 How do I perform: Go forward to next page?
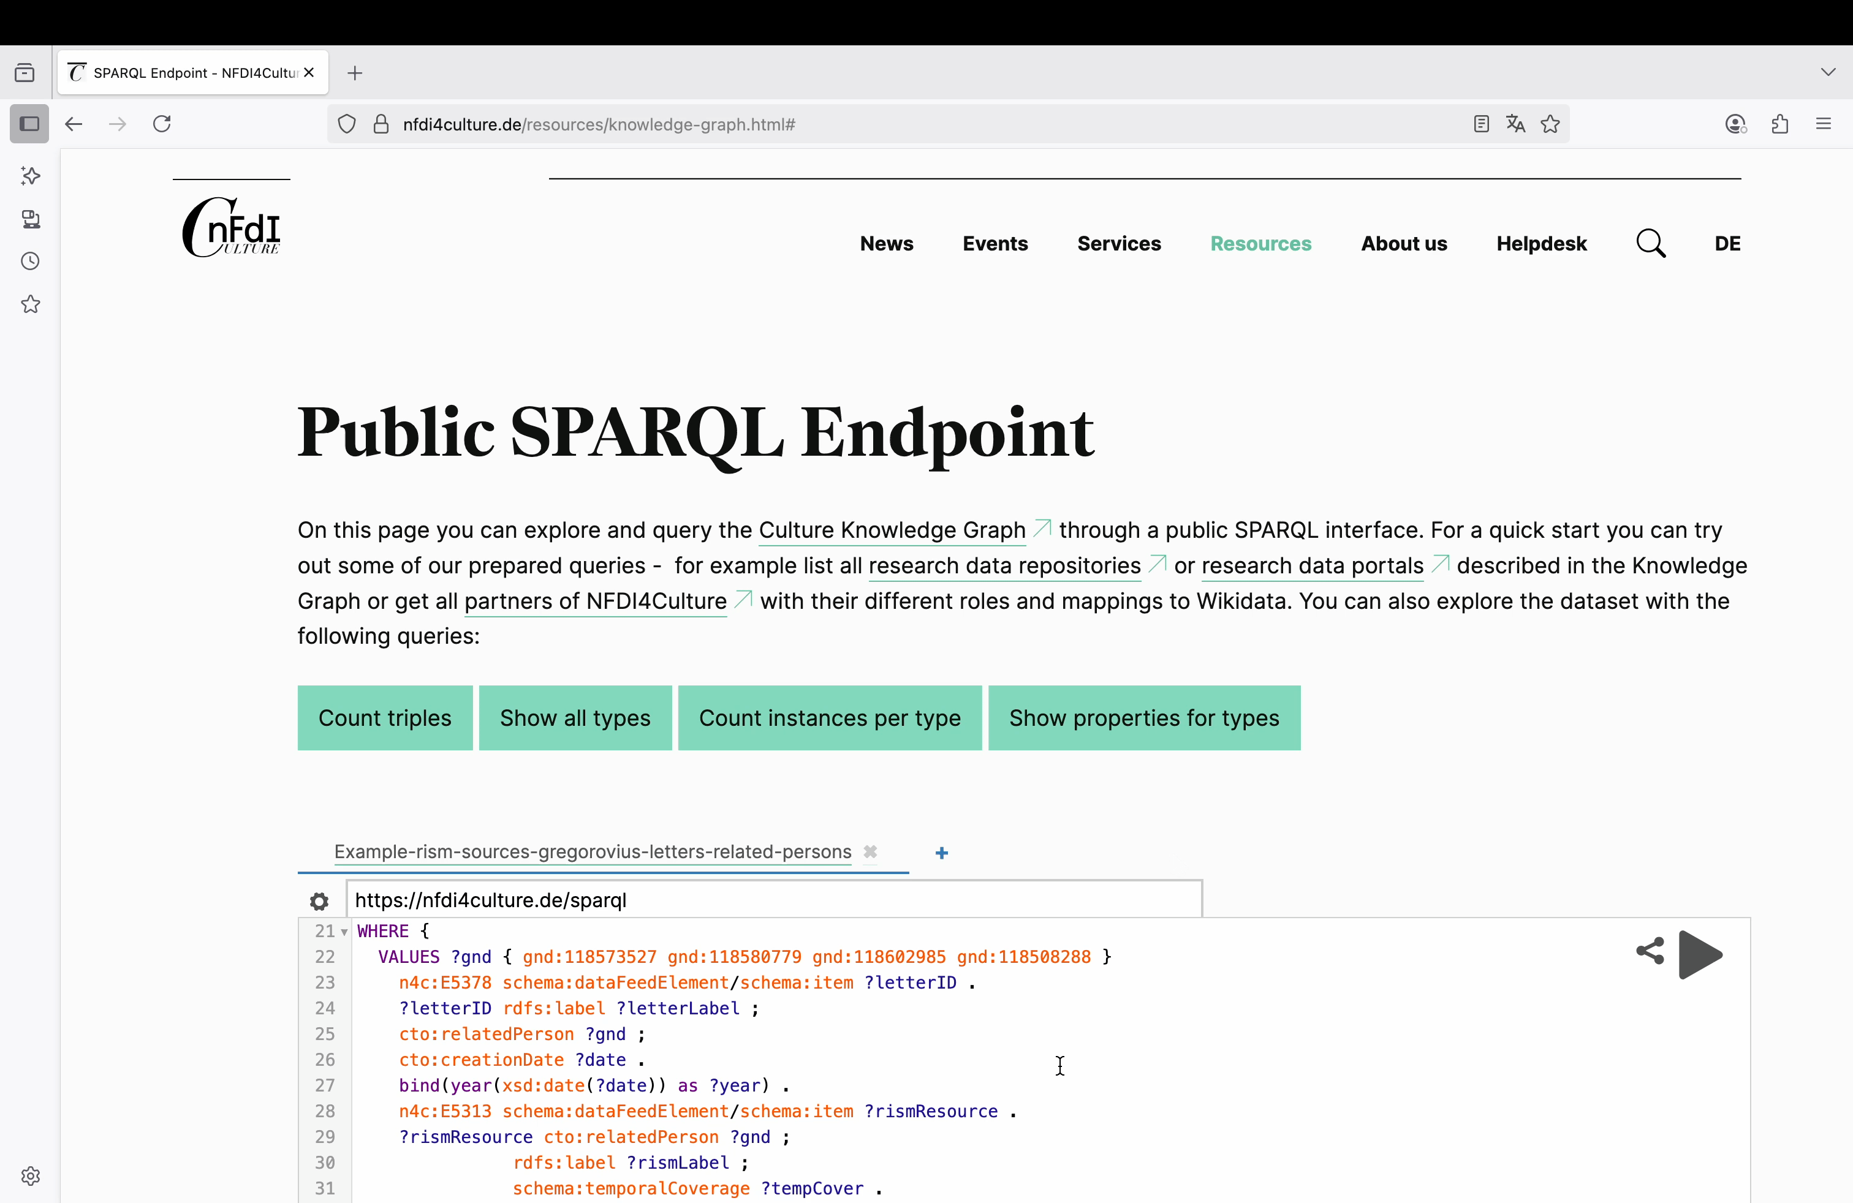[118, 124]
